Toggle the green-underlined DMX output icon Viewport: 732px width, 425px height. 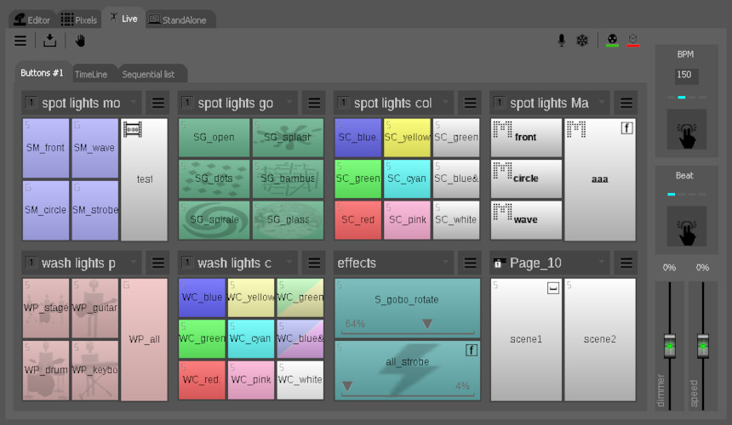(612, 40)
